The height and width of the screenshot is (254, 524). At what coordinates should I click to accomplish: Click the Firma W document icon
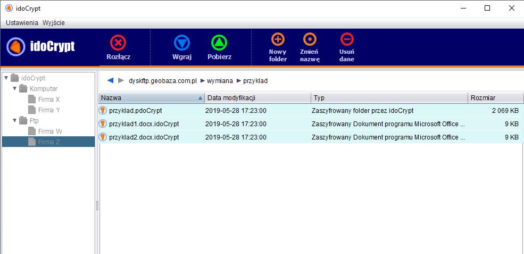[x=32, y=131]
